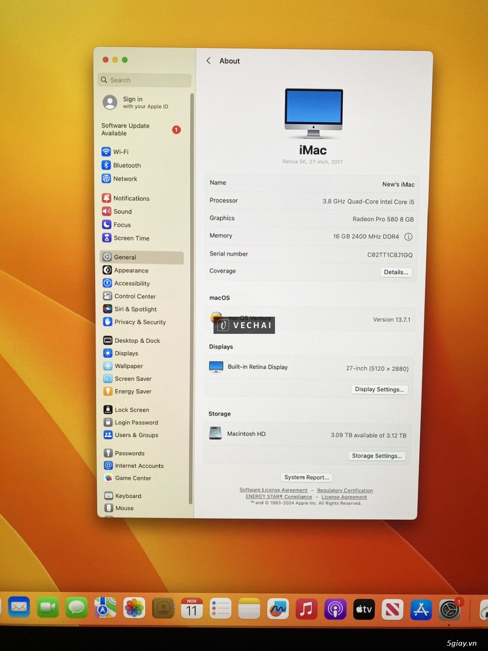
Task: Open Accessibility settings
Action: pyautogui.click(x=126, y=283)
